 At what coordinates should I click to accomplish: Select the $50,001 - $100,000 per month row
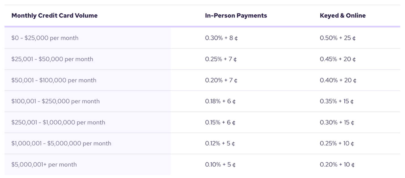tap(202, 80)
